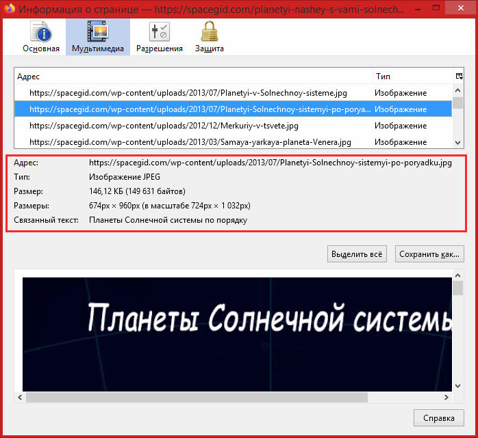Close the page info window
This screenshot has width=478, height=438.
coord(461,8)
